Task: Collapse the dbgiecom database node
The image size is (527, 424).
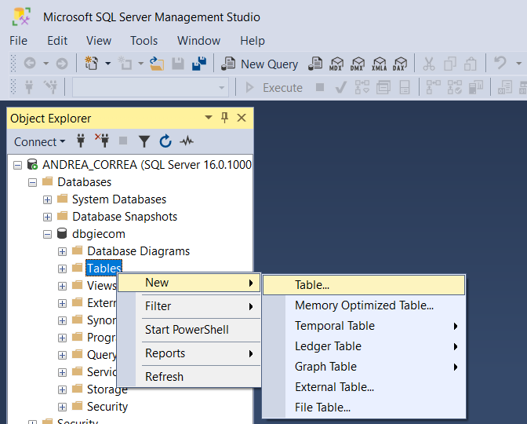Action: point(47,235)
